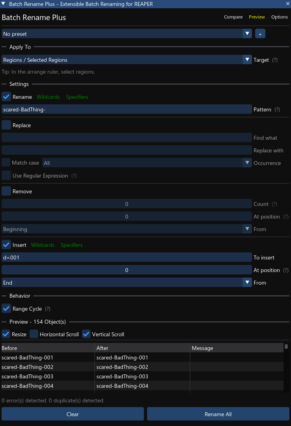Click the Remove At position slider field

(x=127, y=217)
